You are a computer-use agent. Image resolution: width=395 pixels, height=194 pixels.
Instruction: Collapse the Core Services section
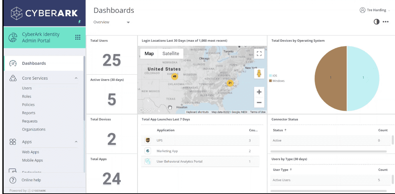pyautogui.click(x=76, y=78)
